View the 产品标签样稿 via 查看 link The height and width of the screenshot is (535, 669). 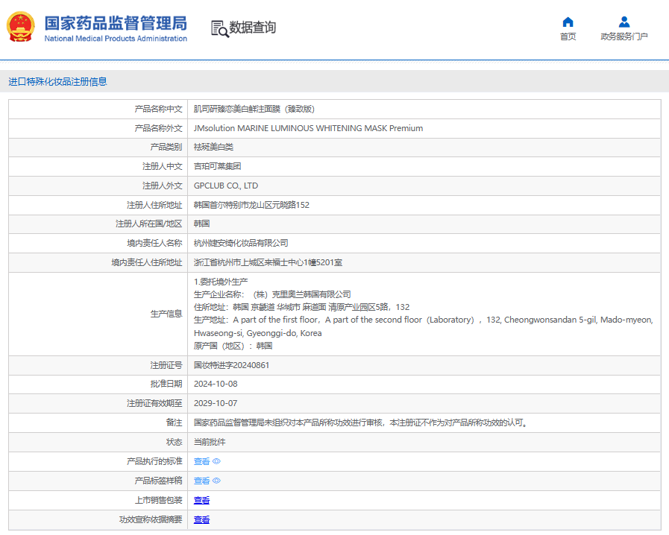pyautogui.click(x=201, y=481)
